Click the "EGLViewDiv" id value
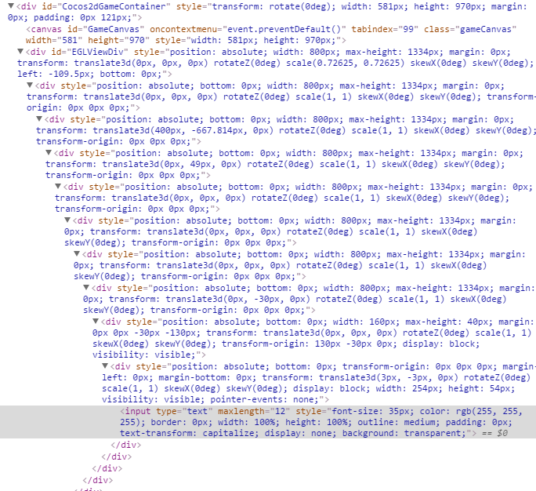Screen dimensions: 536x491 click(x=100, y=52)
